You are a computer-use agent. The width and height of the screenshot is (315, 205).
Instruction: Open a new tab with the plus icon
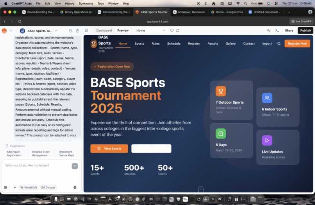289,12
